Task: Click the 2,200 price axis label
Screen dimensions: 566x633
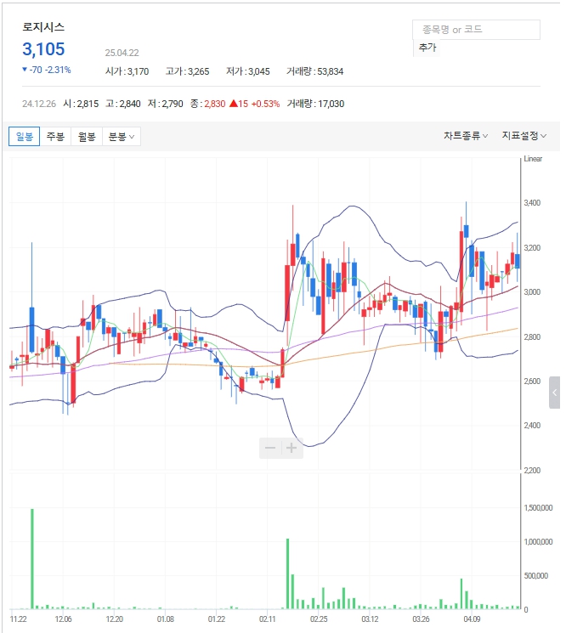Action: click(532, 471)
